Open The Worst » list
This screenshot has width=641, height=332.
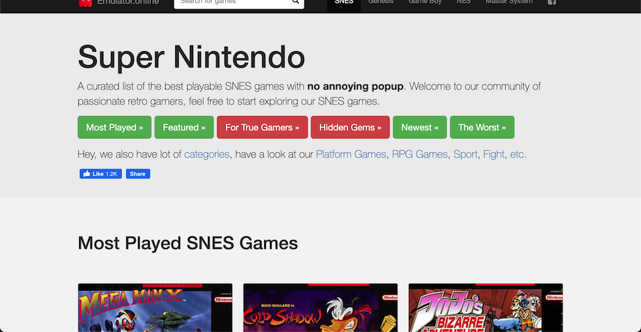point(482,127)
